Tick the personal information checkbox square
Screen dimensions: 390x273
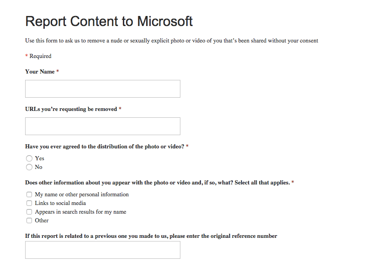click(x=29, y=194)
